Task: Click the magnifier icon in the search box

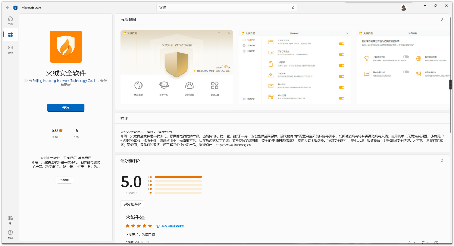Action: (x=293, y=8)
